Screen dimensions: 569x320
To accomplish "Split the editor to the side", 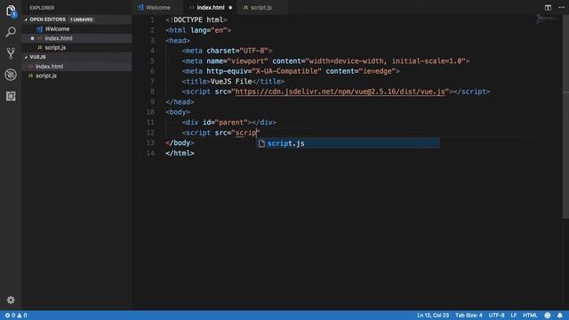I will click(548, 7).
